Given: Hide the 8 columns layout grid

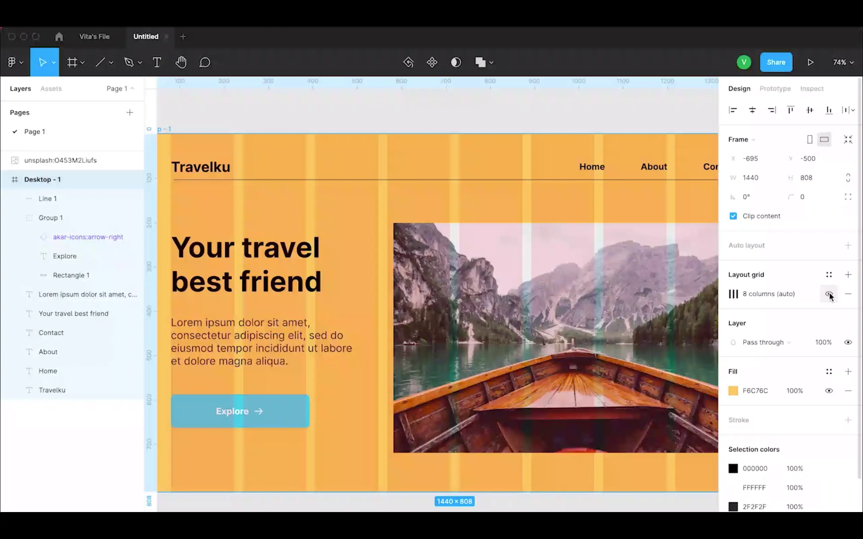Looking at the screenshot, I should [829, 294].
